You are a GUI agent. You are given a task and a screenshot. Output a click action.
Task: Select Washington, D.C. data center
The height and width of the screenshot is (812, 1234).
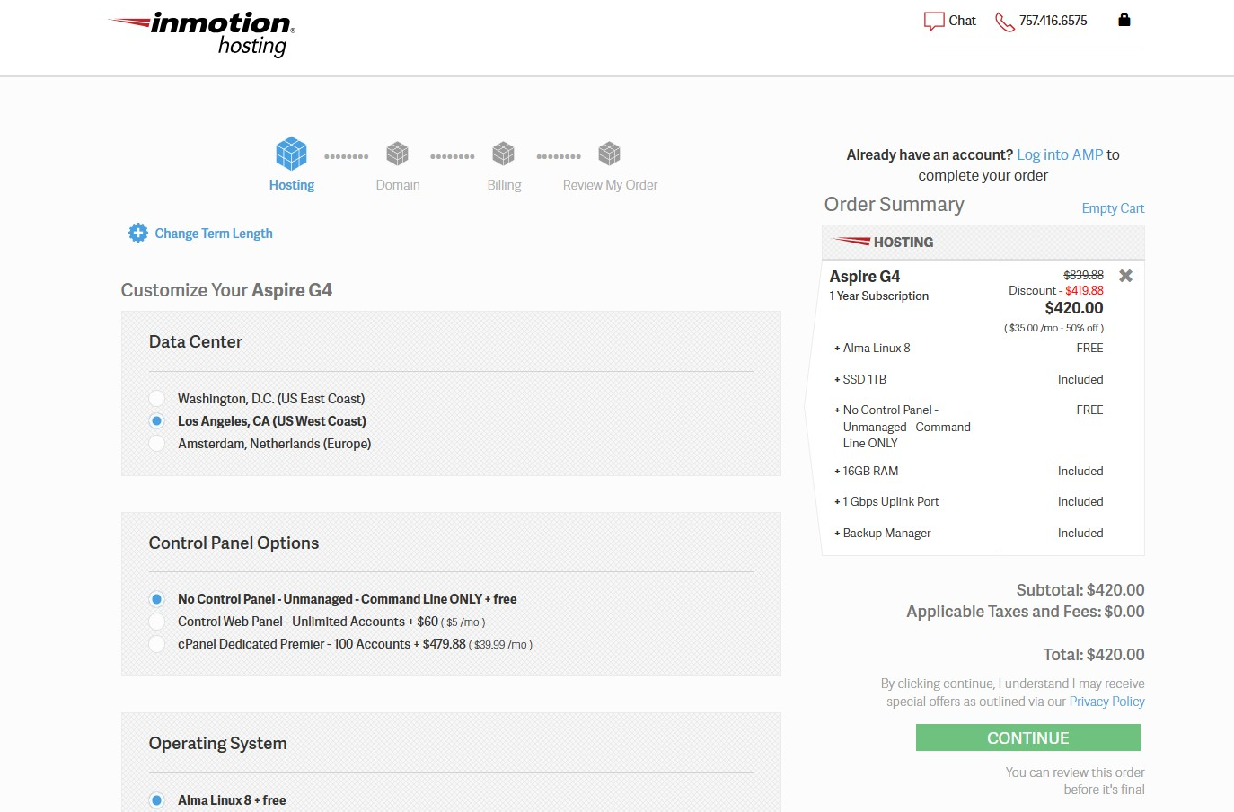click(x=156, y=398)
